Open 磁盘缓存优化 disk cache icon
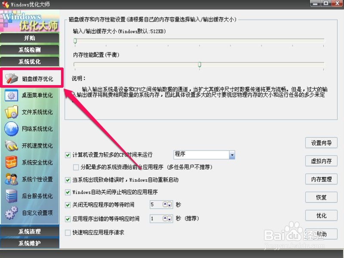 11,78
